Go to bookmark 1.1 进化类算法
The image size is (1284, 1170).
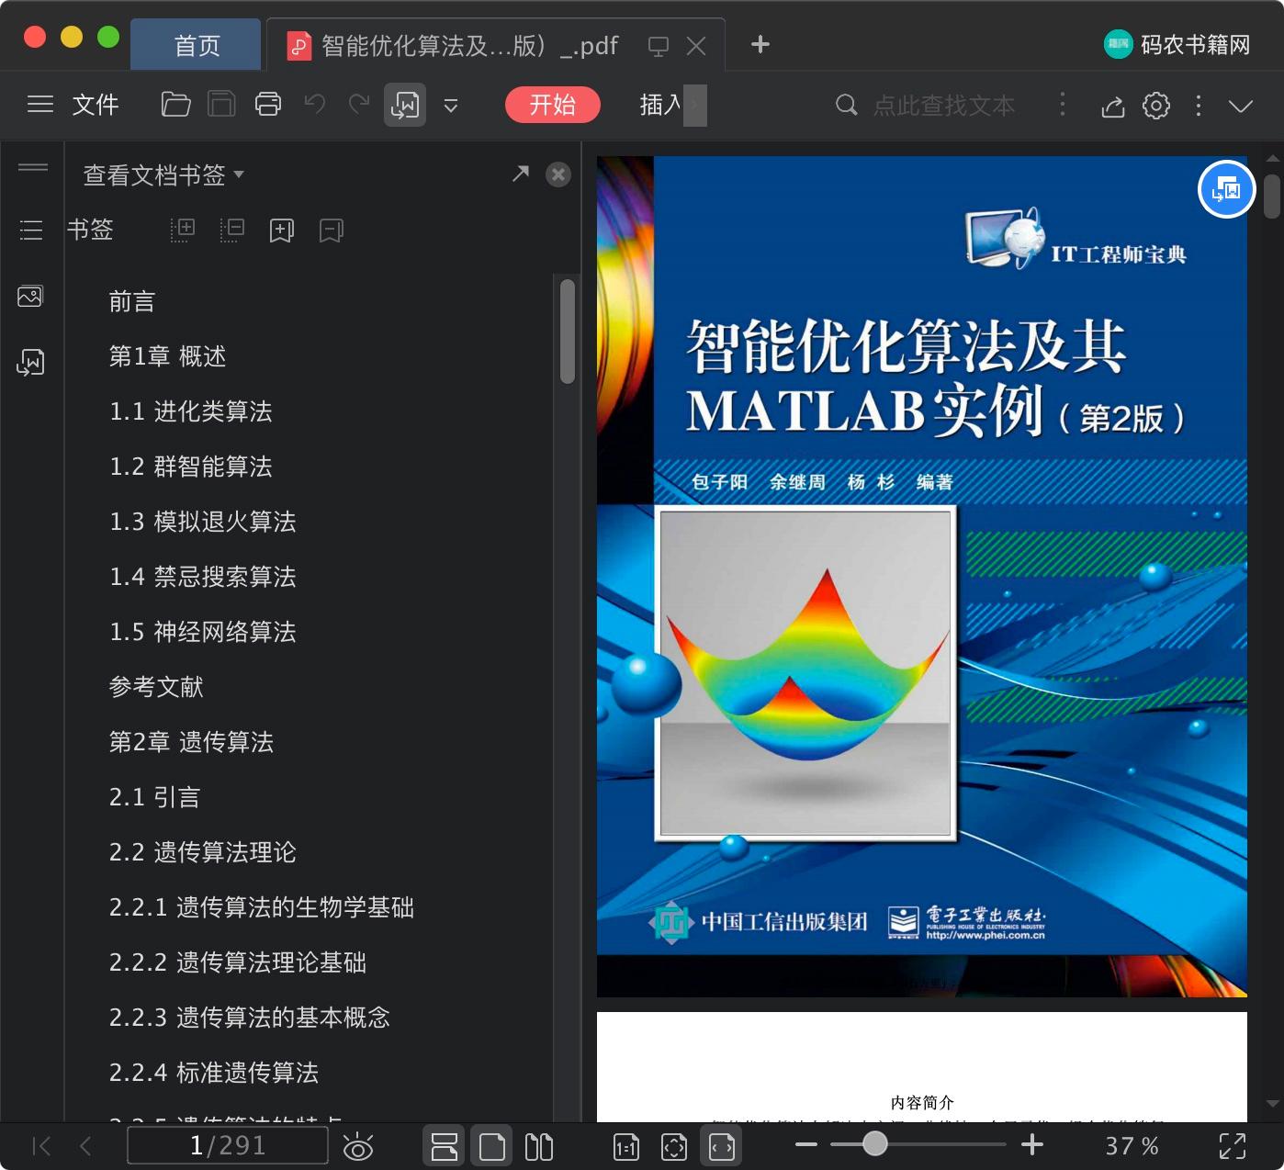(191, 411)
